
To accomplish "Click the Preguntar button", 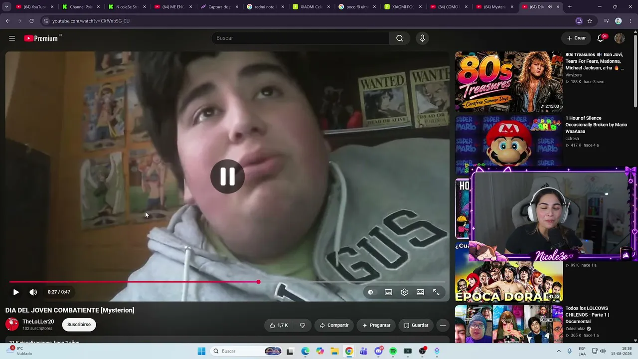I will pos(376,325).
